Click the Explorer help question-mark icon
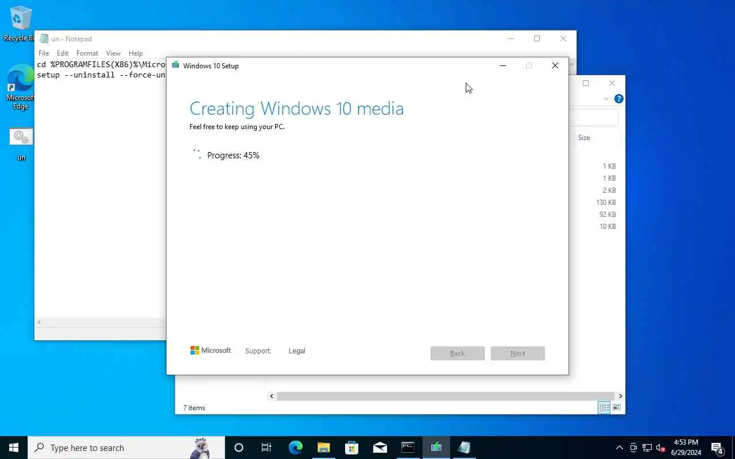The width and height of the screenshot is (735, 459). [x=618, y=99]
